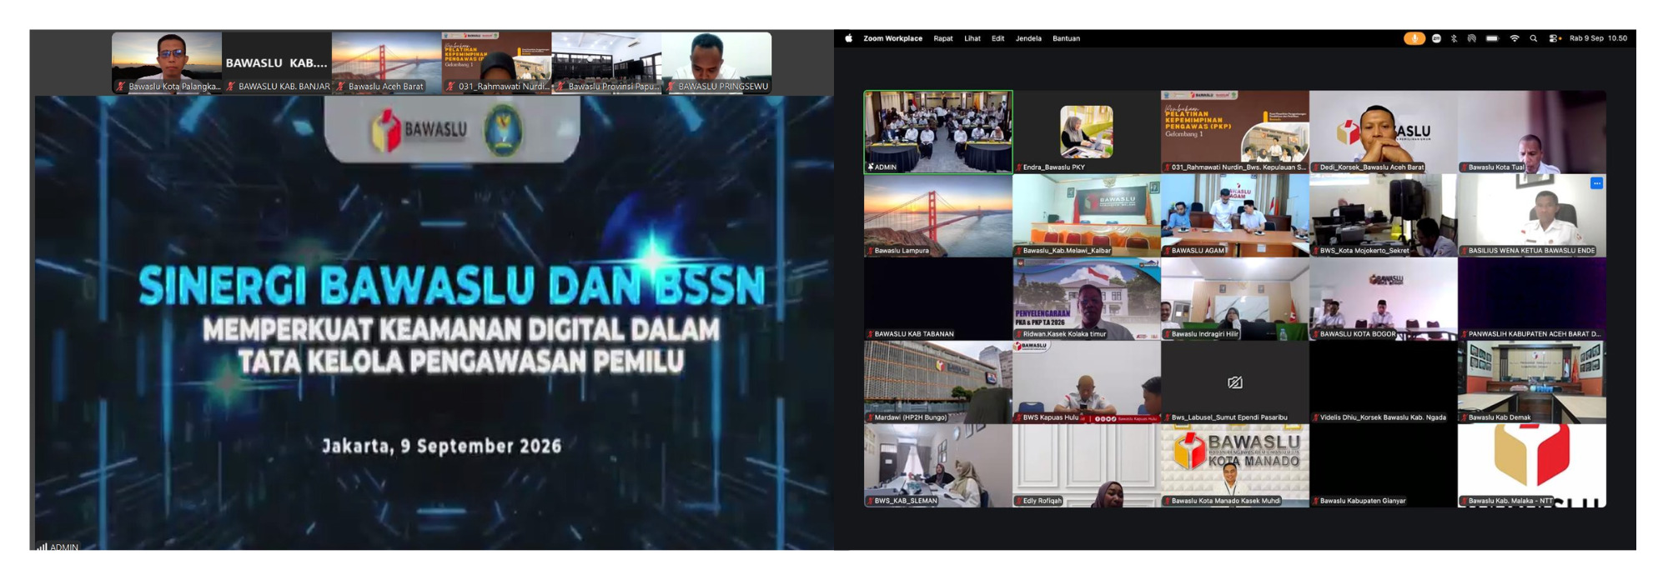Viewport: 1668px width, 580px height.
Task: Select Bawaslu Provinsi Papu thumbnail in top strip
Action: (x=607, y=62)
